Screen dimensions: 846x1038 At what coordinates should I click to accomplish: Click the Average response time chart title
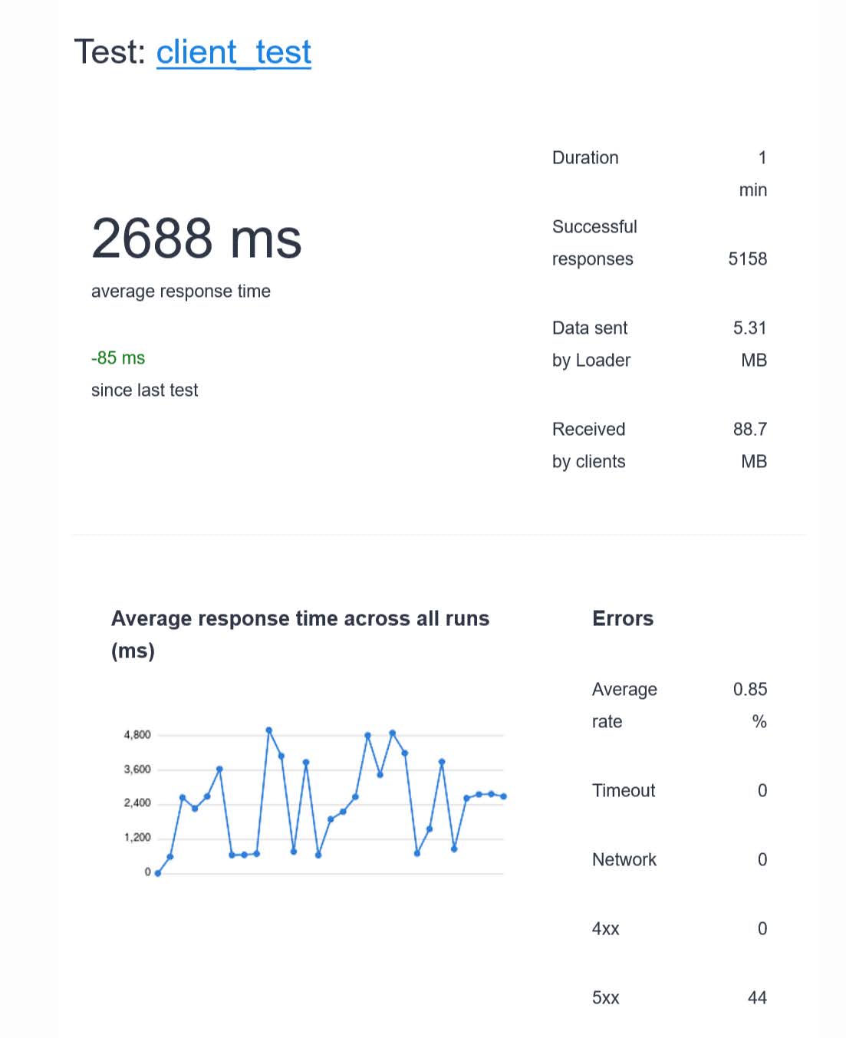click(x=300, y=634)
